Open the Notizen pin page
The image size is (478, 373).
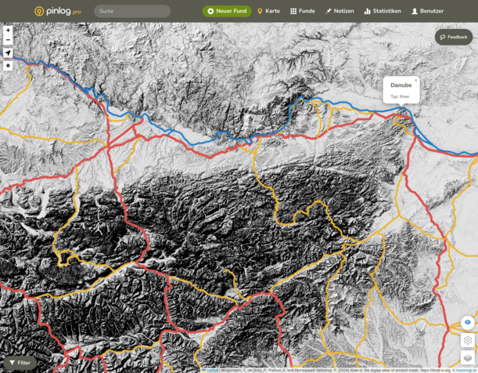click(340, 11)
